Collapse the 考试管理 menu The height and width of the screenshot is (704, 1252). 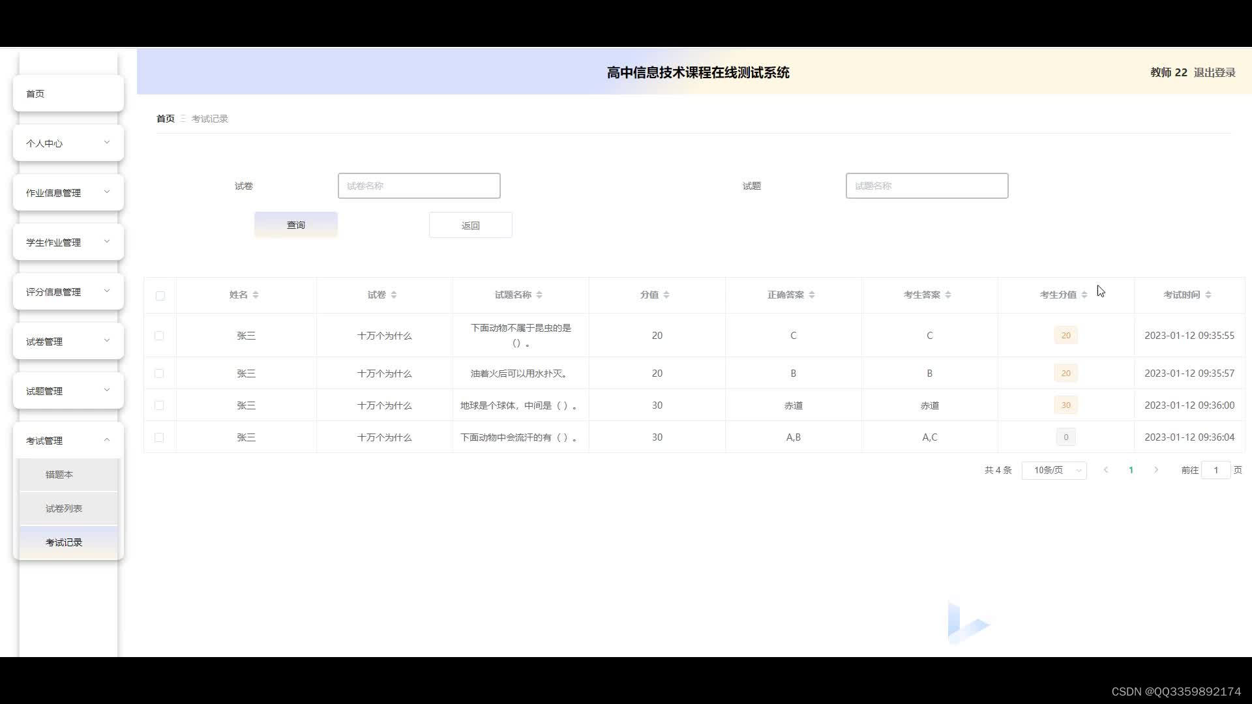click(x=68, y=441)
